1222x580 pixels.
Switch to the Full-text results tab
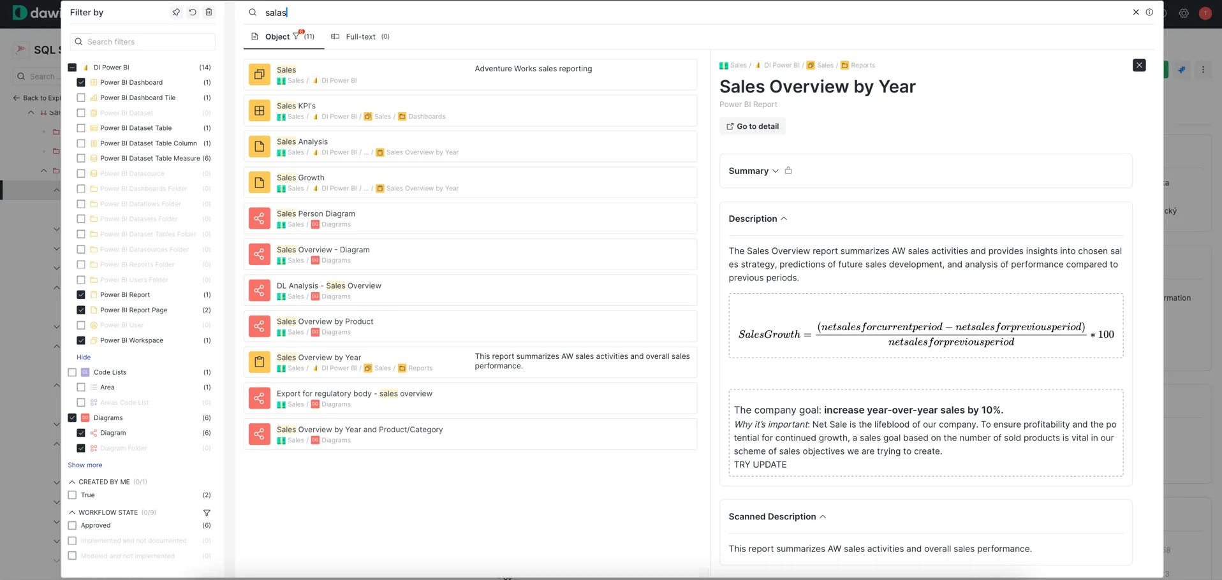(x=360, y=36)
